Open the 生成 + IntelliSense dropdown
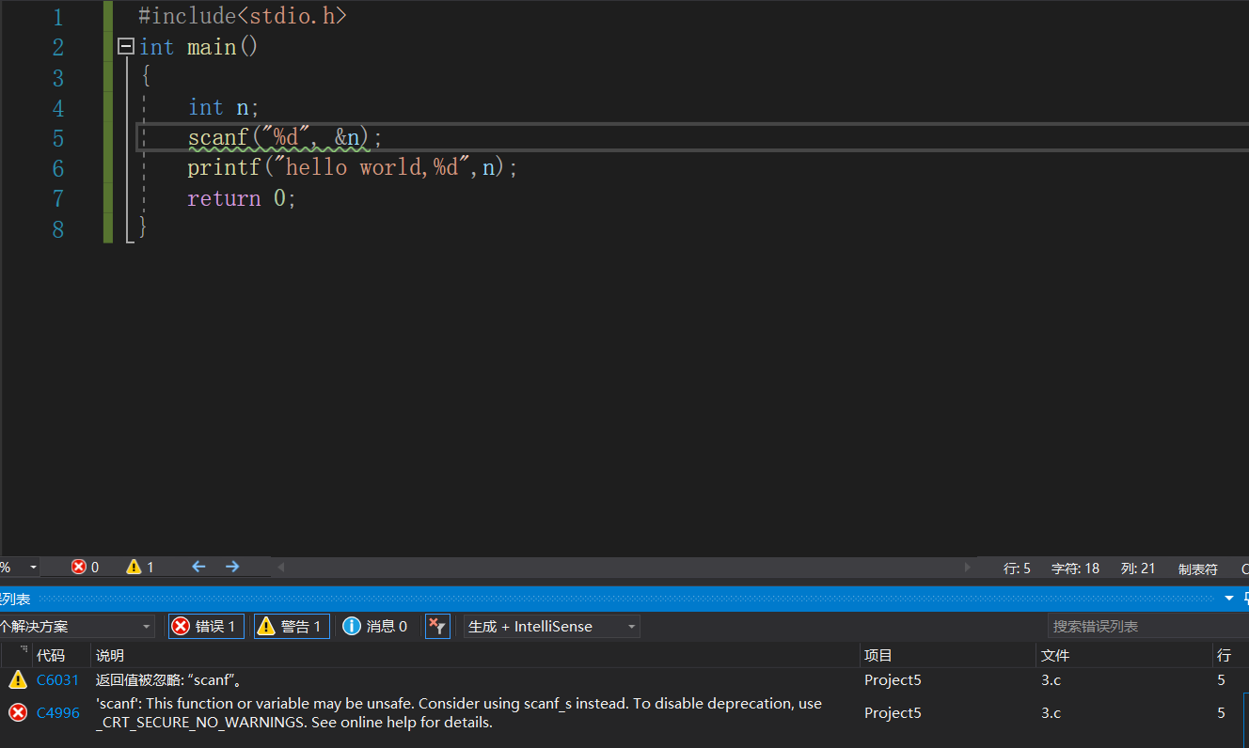The width and height of the screenshot is (1249, 748). pos(552,626)
